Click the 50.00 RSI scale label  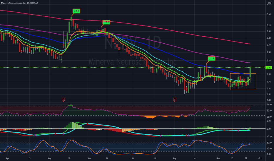point(269,111)
